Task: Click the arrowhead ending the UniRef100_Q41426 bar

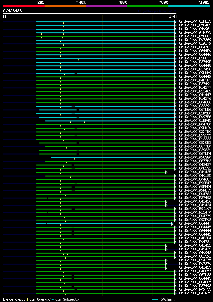Action: pos(166,202)
